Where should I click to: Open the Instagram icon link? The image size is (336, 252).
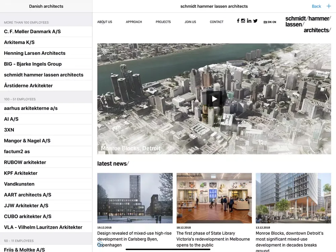(243, 21)
